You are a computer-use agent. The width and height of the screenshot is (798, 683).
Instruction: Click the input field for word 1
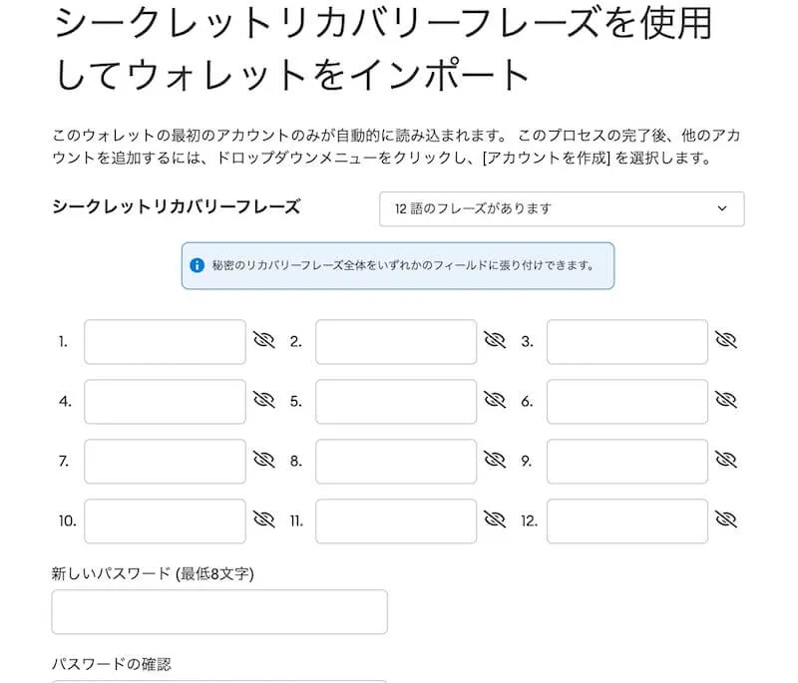[165, 341]
